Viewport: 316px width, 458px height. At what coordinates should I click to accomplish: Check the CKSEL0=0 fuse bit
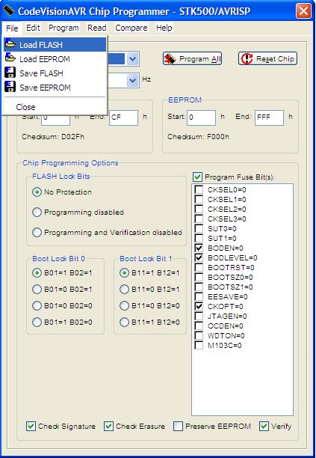click(199, 189)
